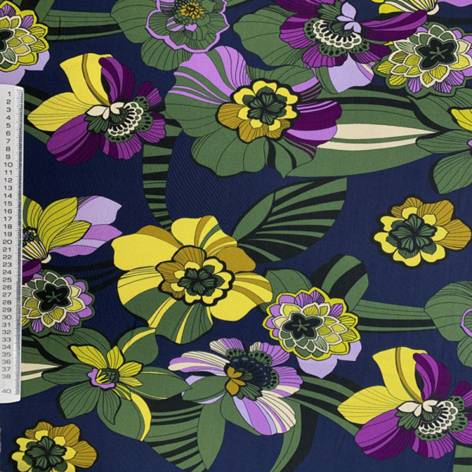The image size is (472, 472).
Task: Select the green flower with orange center at top
Action: (189, 21)
